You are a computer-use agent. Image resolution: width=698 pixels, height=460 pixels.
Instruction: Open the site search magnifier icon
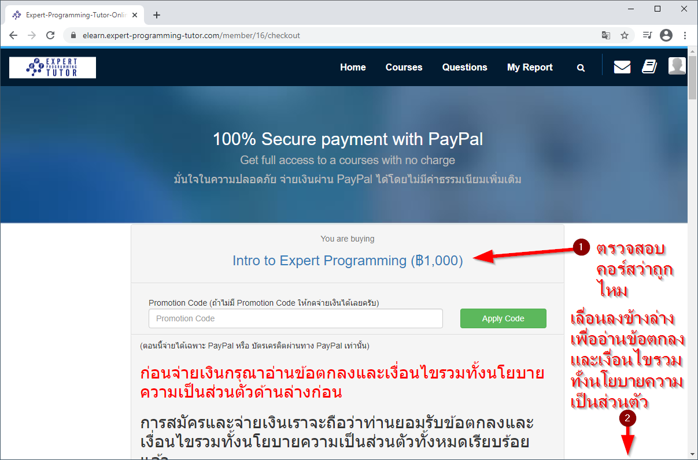coord(581,68)
